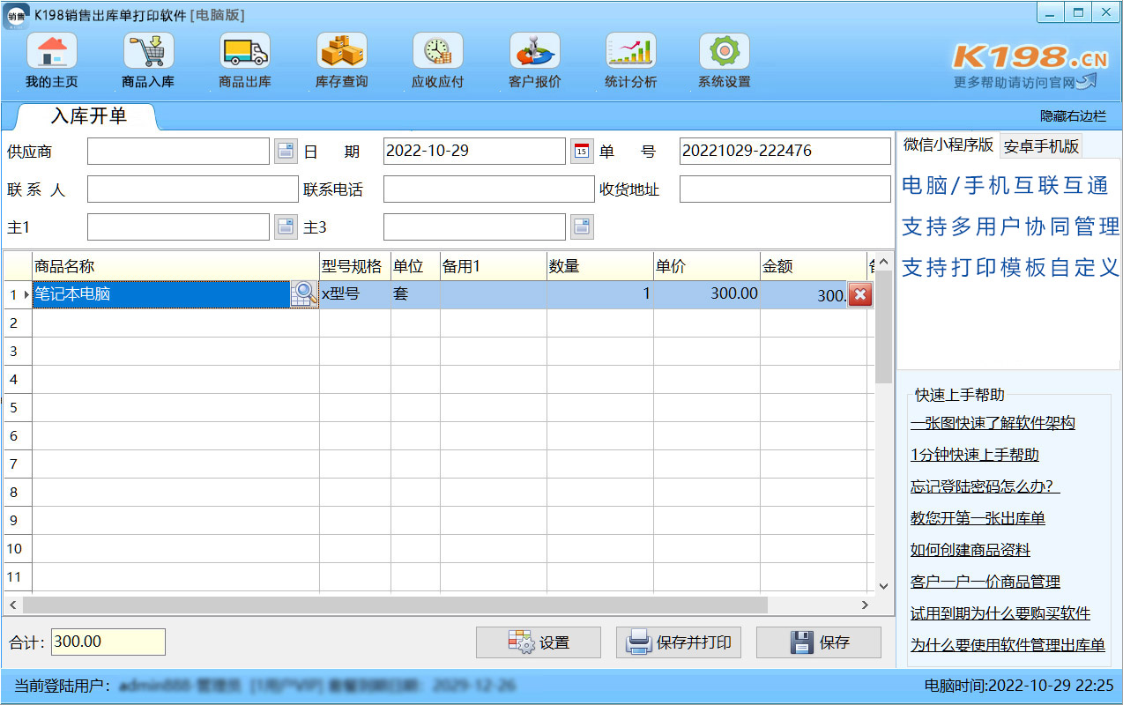Click the 收货地址 input field
Screen dimensions: 1123x705
point(785,189)
